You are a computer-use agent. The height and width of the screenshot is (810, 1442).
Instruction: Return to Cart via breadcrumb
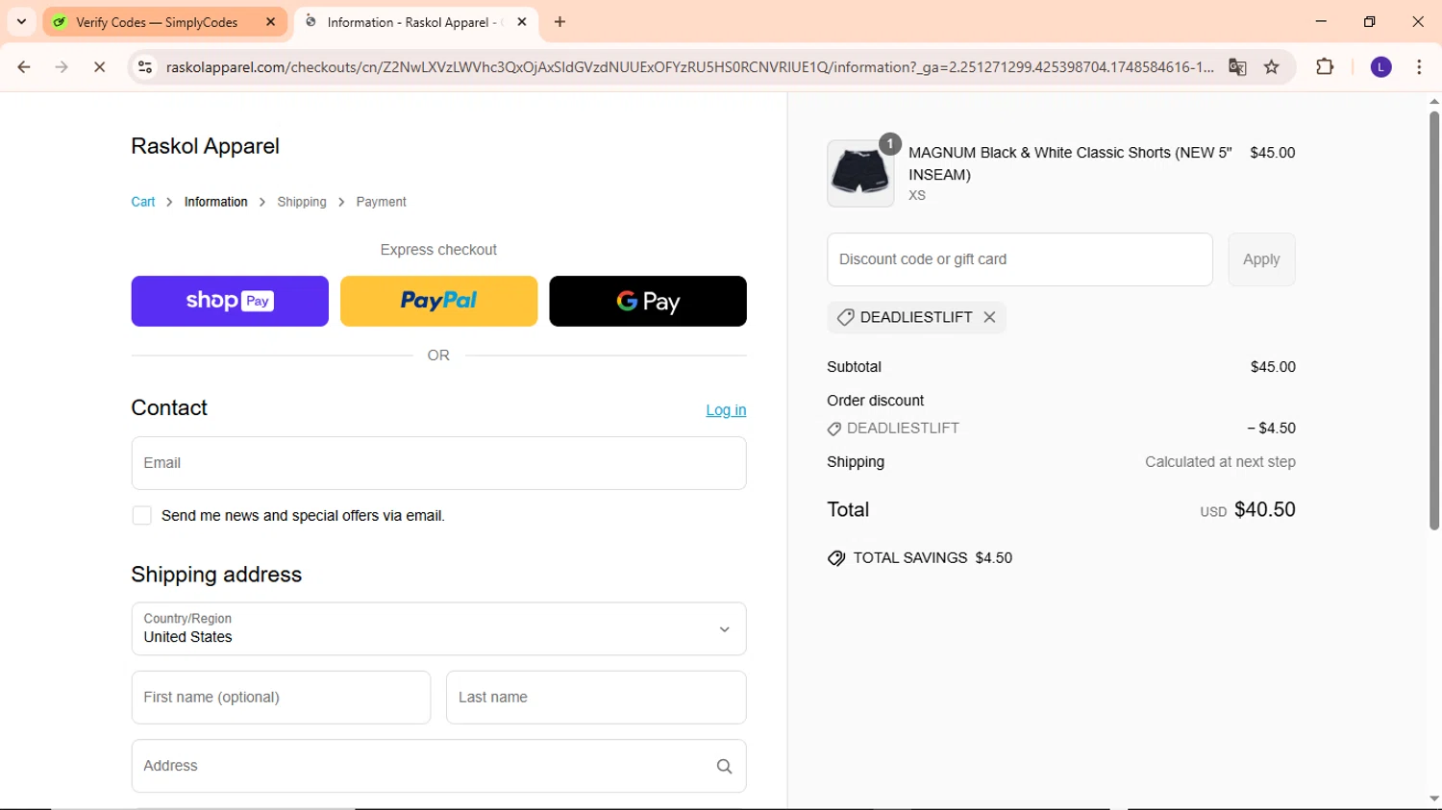coord(143,202)
